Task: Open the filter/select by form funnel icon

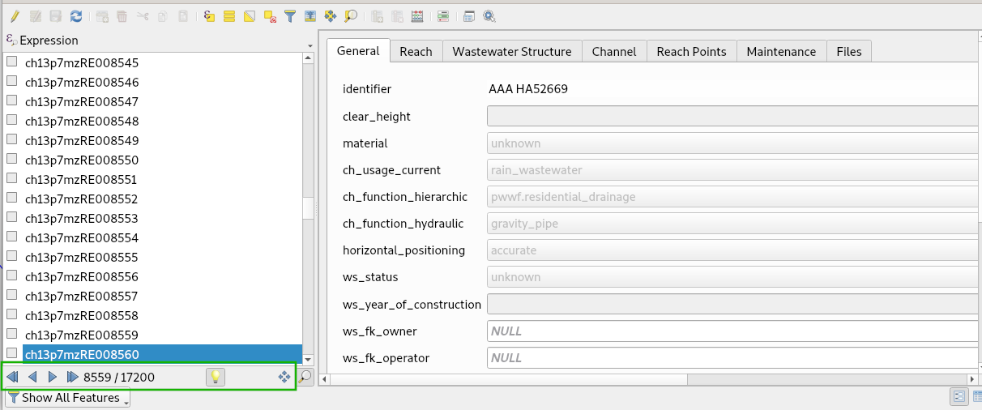Action: (x=289, y=16)
